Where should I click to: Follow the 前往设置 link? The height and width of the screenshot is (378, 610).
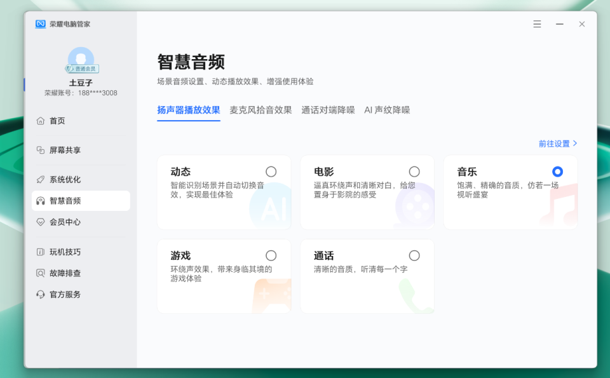pyautogui.click(x=558, y=144)
